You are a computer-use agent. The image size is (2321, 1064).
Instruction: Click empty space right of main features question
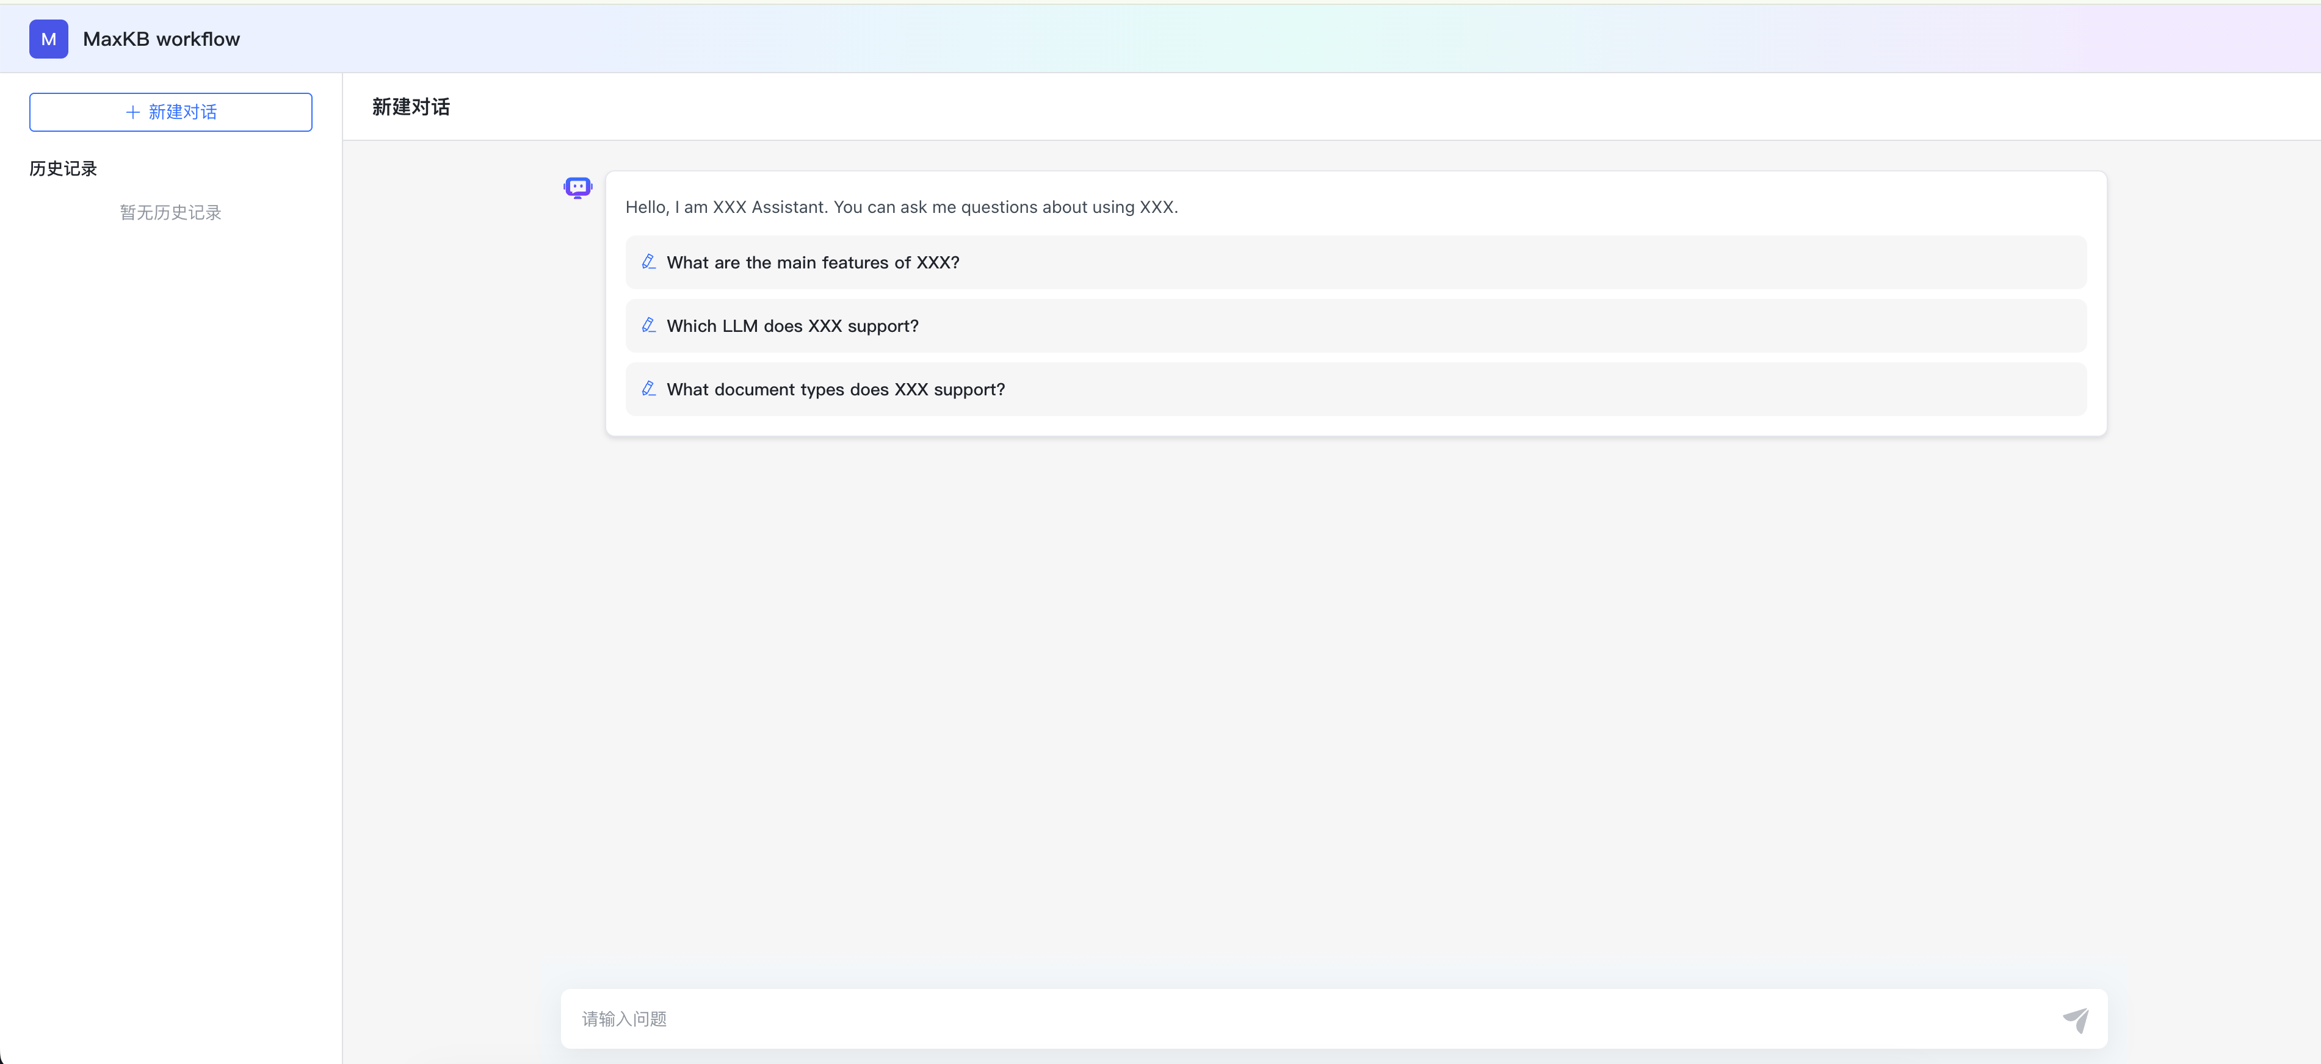pyautogui.click(x=1532, y=263)
